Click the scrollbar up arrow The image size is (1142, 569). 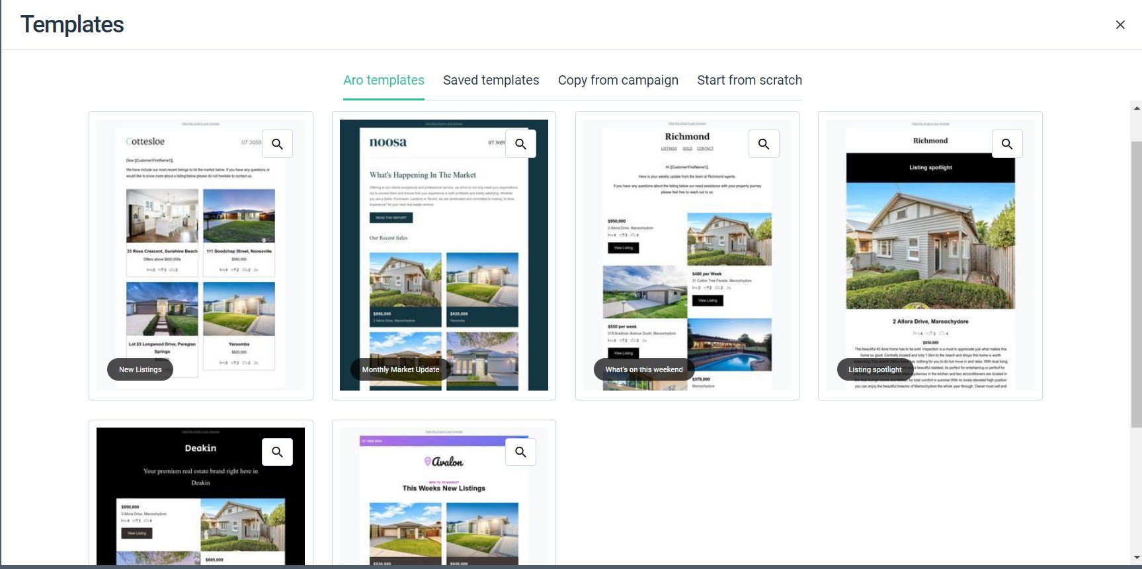pyautogui.click(x=1136, y=108)
